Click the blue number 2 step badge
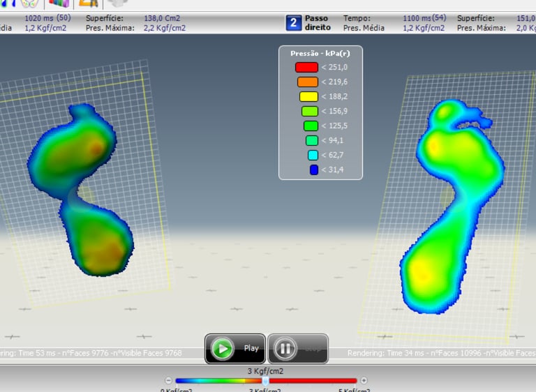Screen dimensions: 536x392 click(x=294, y=23)
